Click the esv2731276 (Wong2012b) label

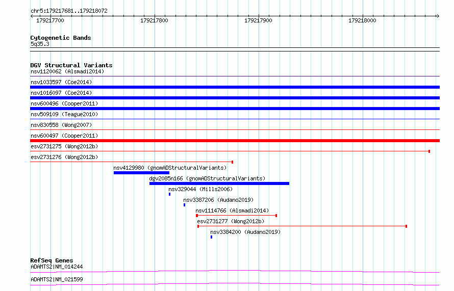(x=64, y=157)
